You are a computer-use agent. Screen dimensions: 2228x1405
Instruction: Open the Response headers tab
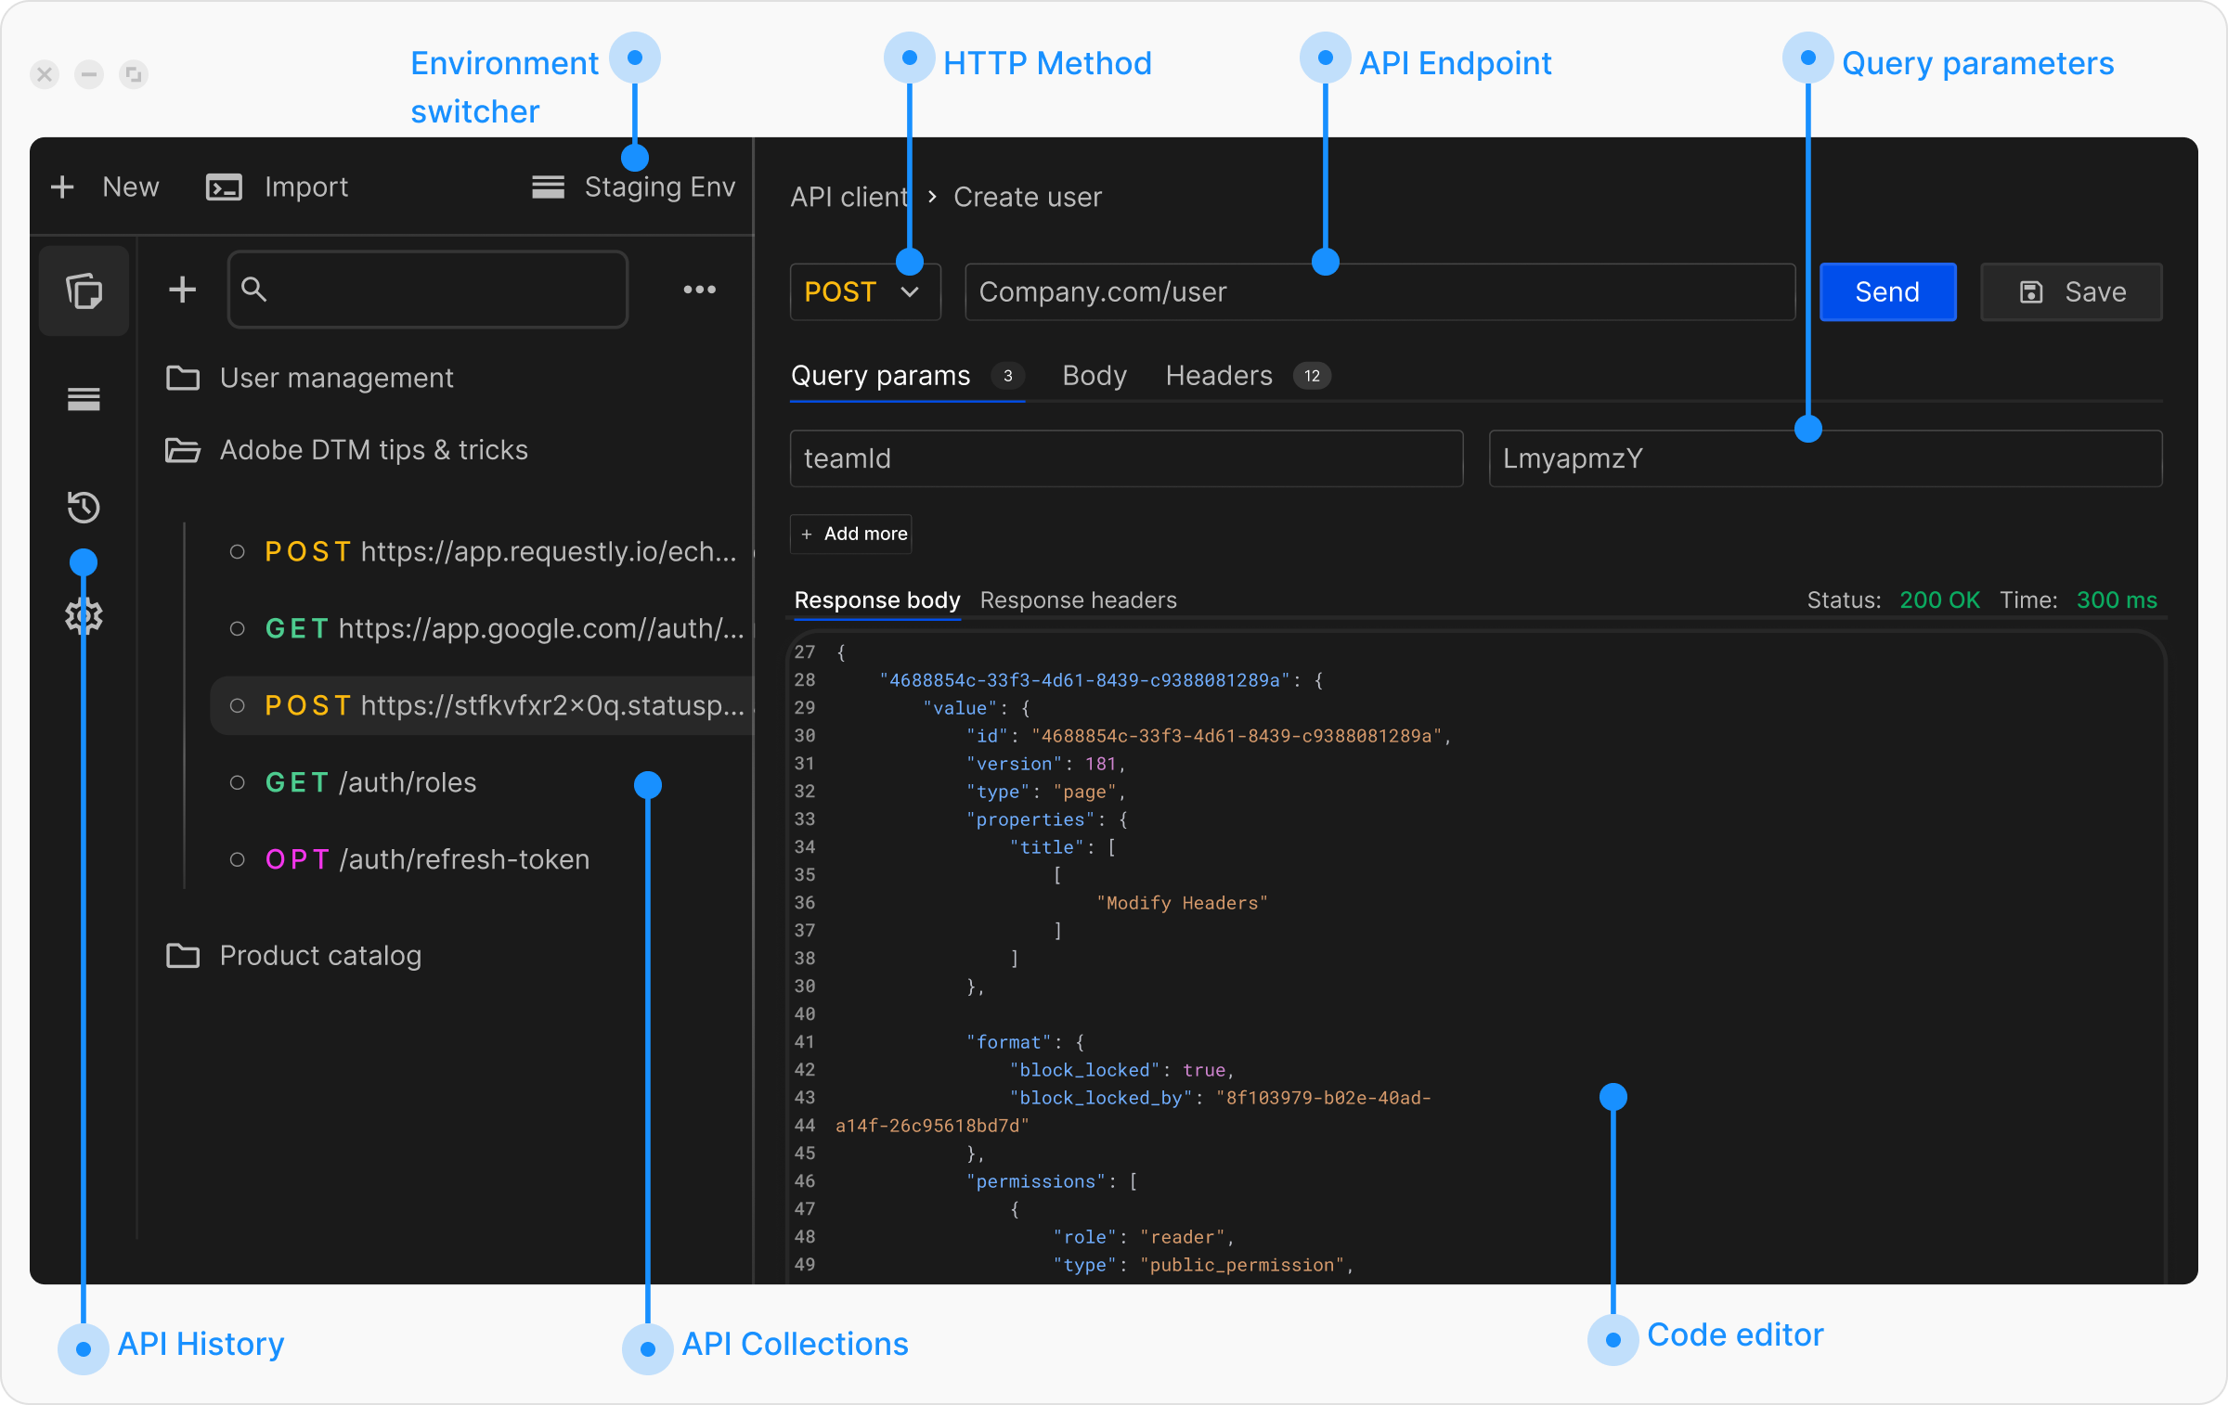(1079, 599)
